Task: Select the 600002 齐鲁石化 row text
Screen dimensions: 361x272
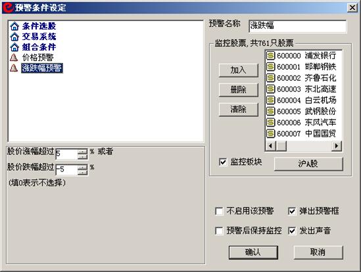Action: [306, 78]
